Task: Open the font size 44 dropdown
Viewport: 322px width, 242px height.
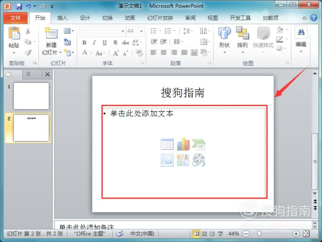Action: 141,31
